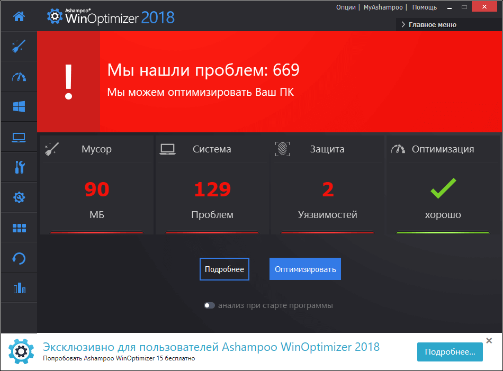Click the Мы можем оптимизировать Ваш ПК text
The height and width of the screenshot is (371, 503).
201,92
